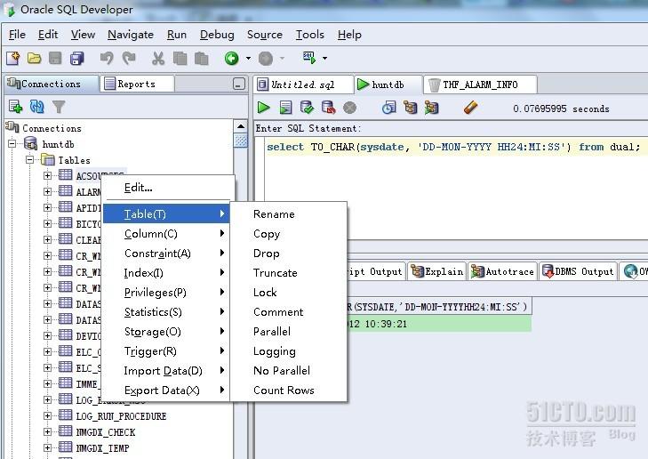Screen dimensions: 648x459
Task: Open the Debug menu
Action: 217,35
